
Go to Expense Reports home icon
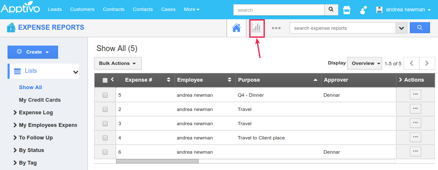236,28
